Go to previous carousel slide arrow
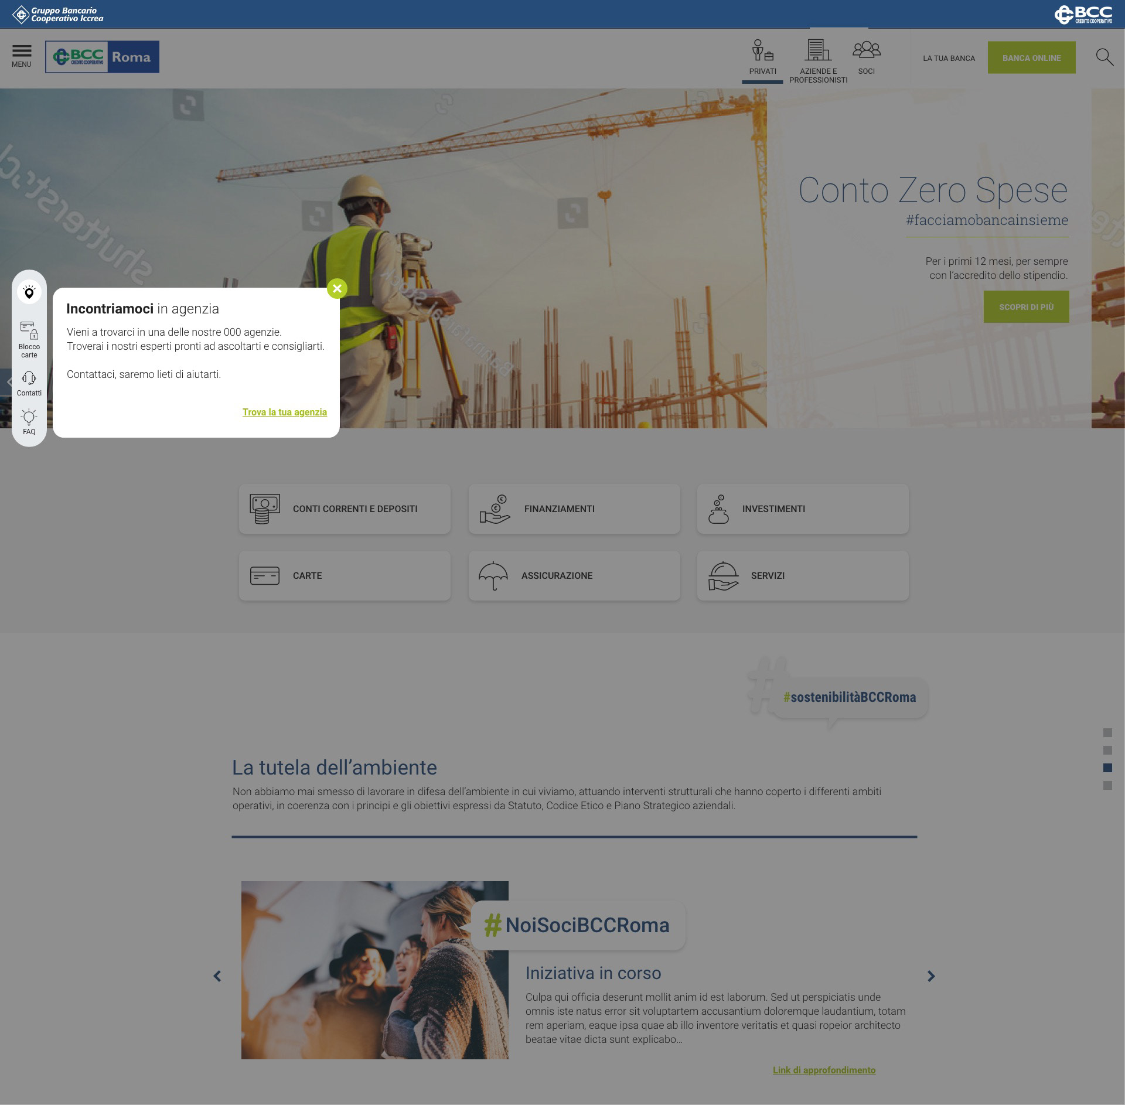The height and width of the screenshot is (1105, 1125). 217,976
